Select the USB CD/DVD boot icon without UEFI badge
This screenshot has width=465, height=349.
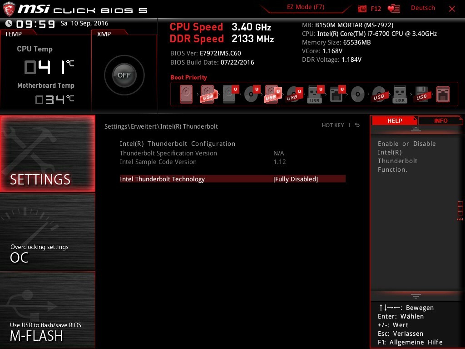click(379, 95)
